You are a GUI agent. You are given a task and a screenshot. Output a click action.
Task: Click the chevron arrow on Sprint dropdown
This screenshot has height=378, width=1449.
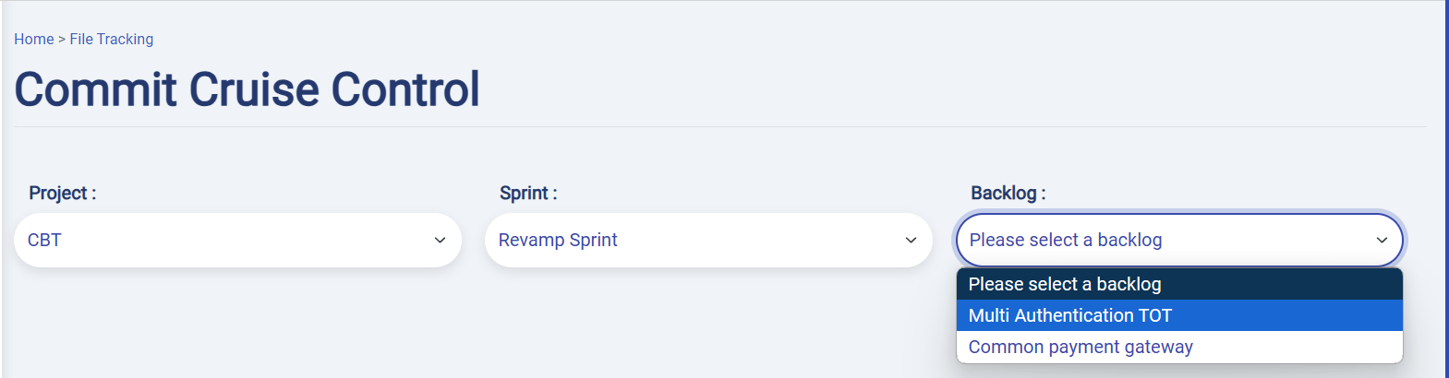tap(911, 241)
